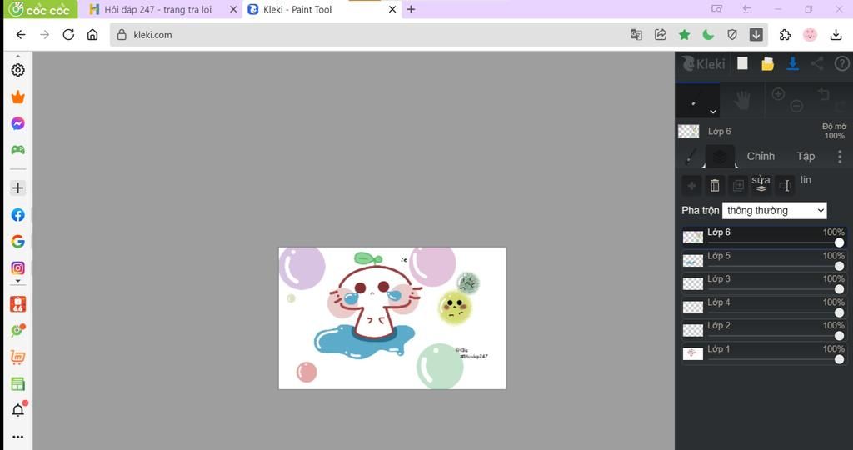Click the dark download-media arrow in address bar

click(x=756, y=35)
